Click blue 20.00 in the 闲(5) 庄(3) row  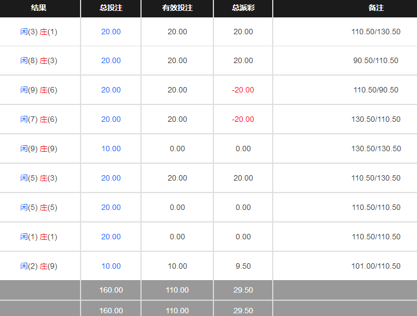click(x=111, y=178)
